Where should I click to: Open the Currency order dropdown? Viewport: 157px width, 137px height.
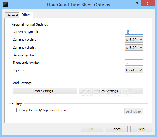point(134,40)
